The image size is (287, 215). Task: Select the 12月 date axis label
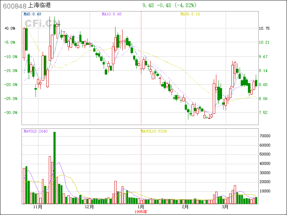(x=90, y=207)
